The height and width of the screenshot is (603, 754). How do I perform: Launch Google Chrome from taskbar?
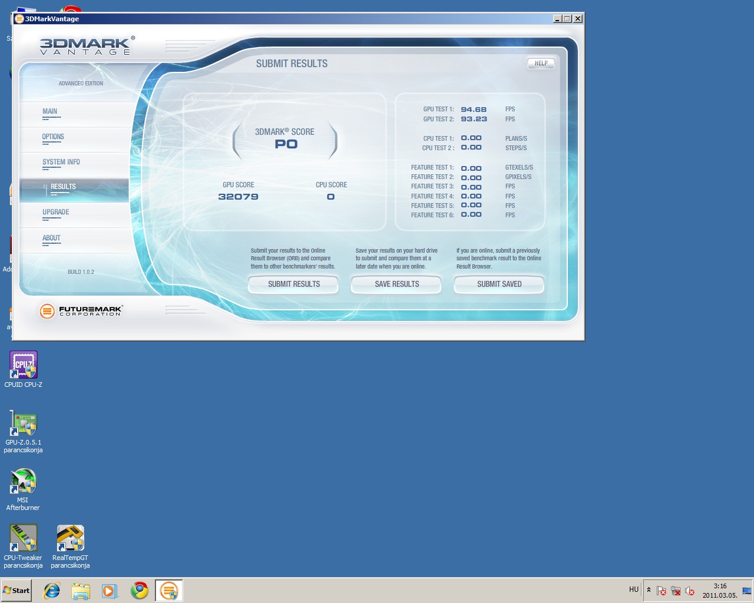tap(140, 591)
